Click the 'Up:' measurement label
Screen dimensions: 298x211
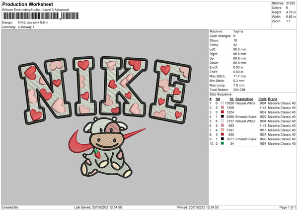pos(212,58)
